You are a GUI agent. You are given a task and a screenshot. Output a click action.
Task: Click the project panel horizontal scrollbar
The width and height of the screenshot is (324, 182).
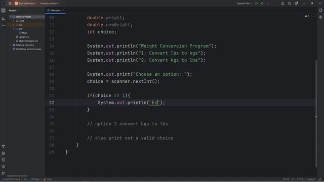pyautogui.click(x=17, y=176)
